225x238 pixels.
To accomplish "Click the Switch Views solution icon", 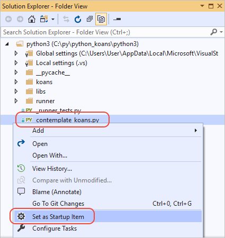I will coord(44,19).
